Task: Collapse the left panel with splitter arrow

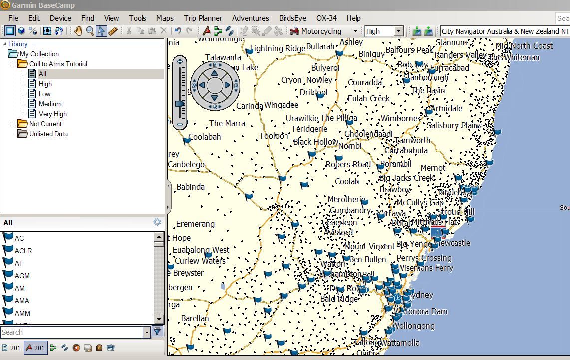Action: click(x=168, y=185)
